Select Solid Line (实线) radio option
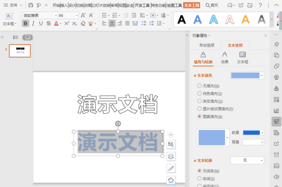The width and height of the screenshot is (282, 187). pos(199,179)
